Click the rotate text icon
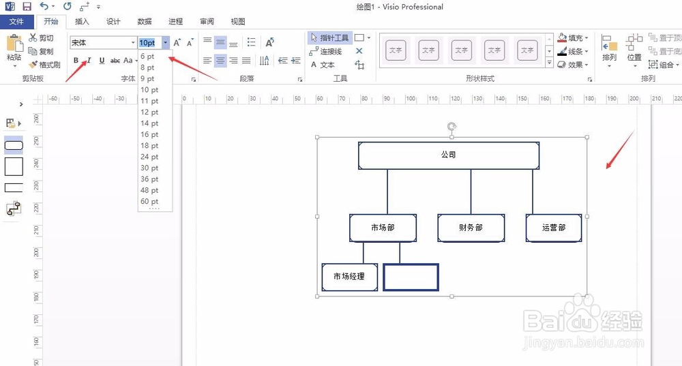 point(269,42)
